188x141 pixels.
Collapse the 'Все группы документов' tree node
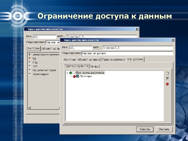(x=67, y=73)
